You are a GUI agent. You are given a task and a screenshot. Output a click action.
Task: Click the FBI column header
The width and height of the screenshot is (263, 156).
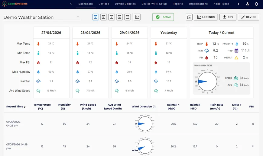(252, 107)
